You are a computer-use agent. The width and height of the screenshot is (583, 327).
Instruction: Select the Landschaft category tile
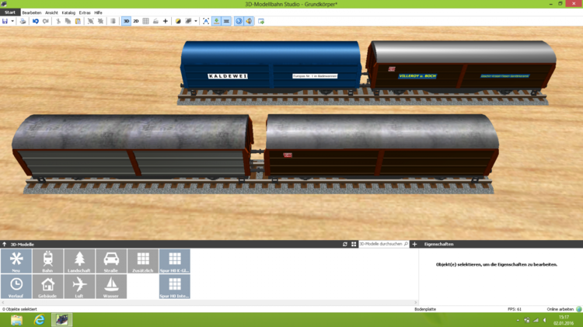[x=79, y=261]
